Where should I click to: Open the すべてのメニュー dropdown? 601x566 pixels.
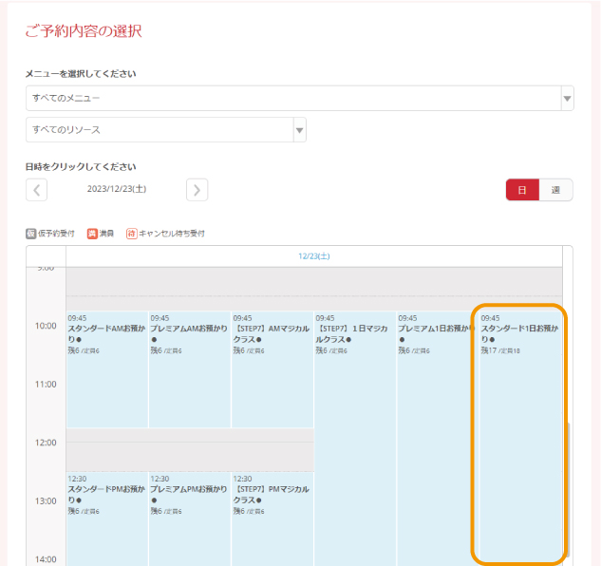pyautogui.click(x=300, y=98)
